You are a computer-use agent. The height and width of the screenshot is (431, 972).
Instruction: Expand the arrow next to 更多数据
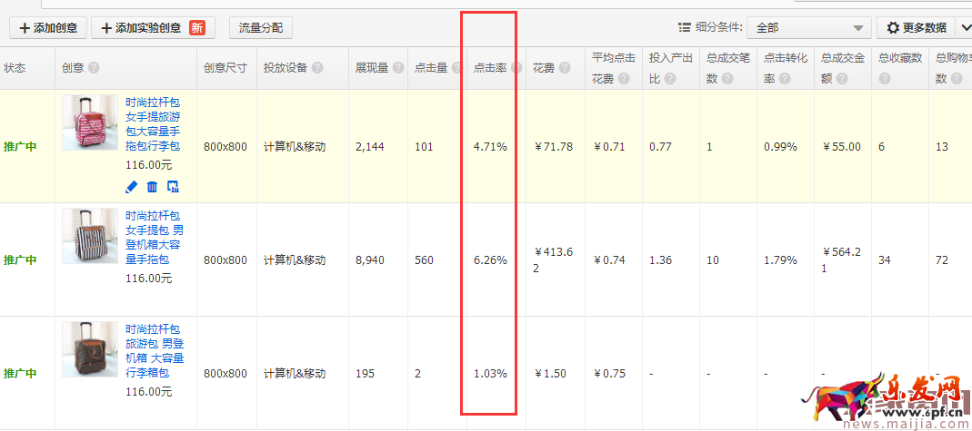pos(963,28)
